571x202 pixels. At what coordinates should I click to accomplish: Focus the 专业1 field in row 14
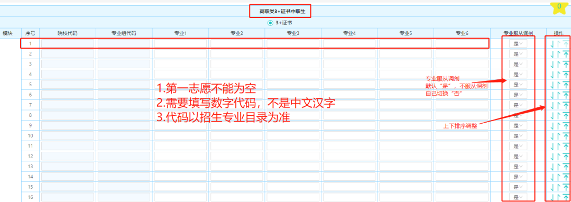point(180,177)
